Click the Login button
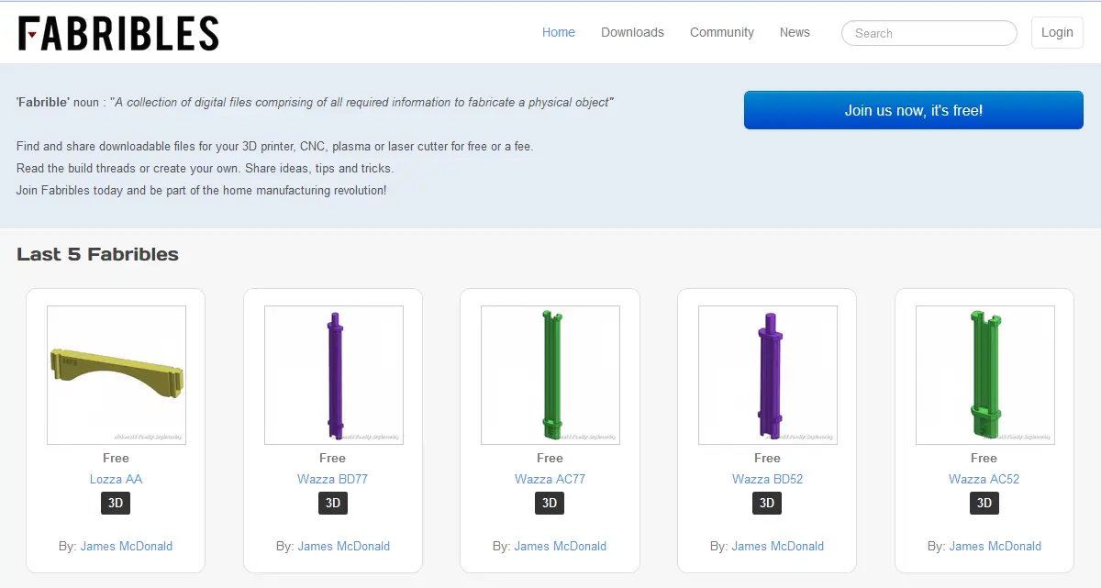Screen dimensions: 1101x588 pos(1057,32)
